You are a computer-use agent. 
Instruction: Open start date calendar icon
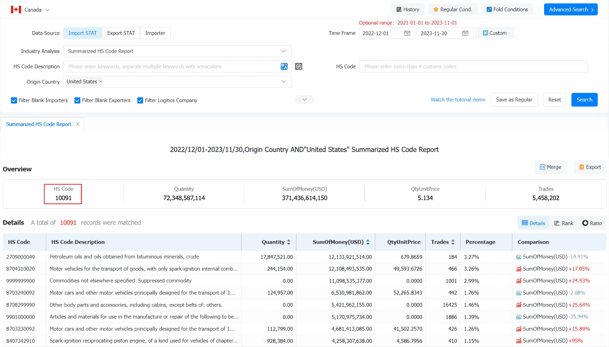(407, 33)
